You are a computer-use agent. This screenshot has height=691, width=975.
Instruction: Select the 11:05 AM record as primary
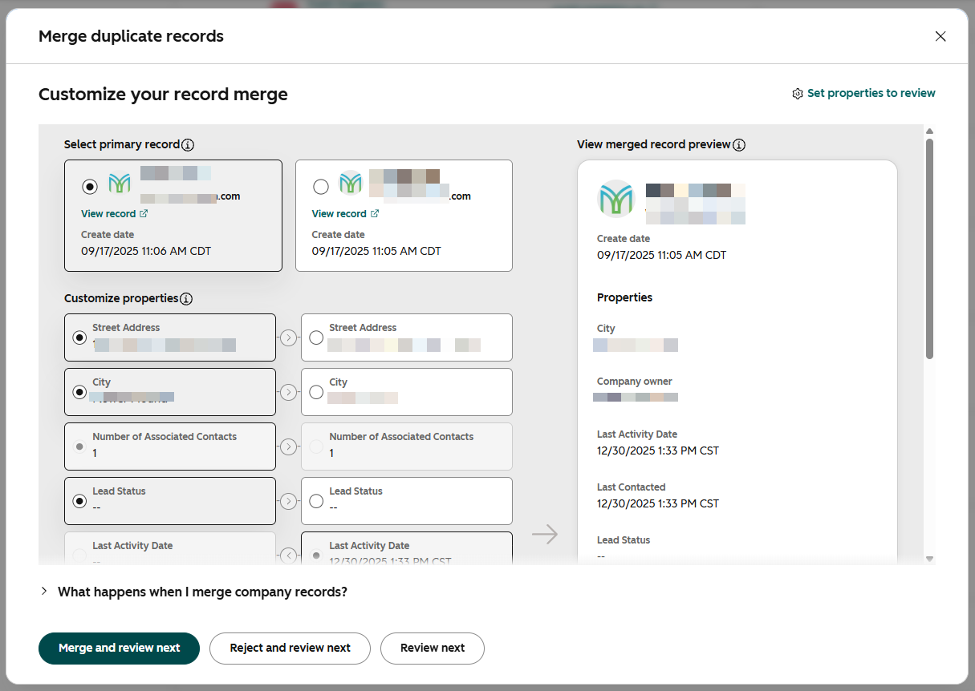click(321, 186)
